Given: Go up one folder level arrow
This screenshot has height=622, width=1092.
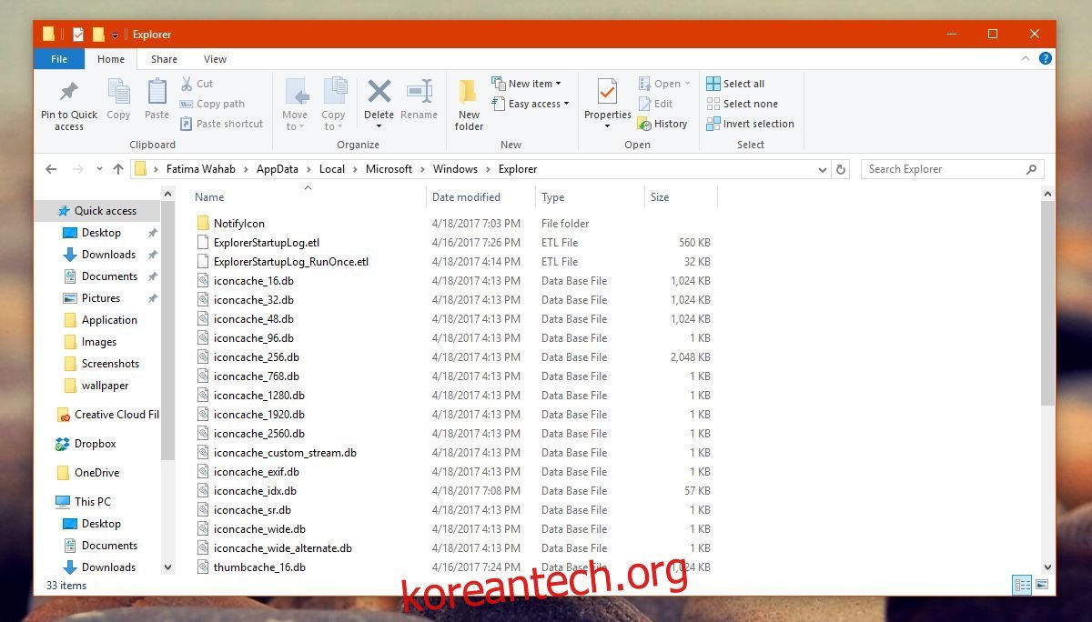Looking at the screenshot, I should [x=117, y=169].
